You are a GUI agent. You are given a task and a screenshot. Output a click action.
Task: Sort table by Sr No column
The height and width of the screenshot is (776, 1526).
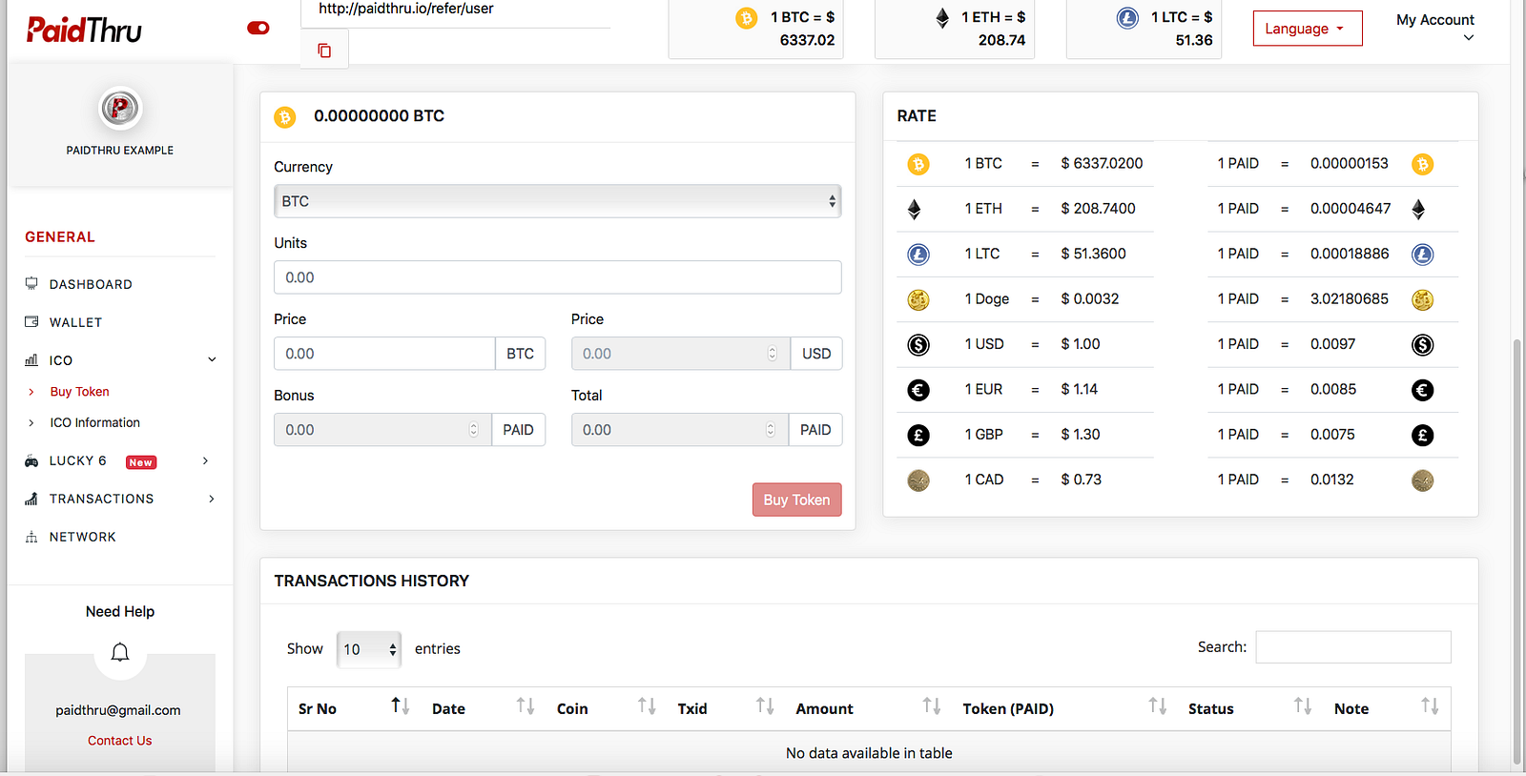pos(354,708)
